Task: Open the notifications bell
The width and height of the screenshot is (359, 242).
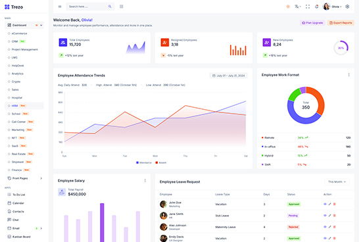Action: click(x=317, y=7)
